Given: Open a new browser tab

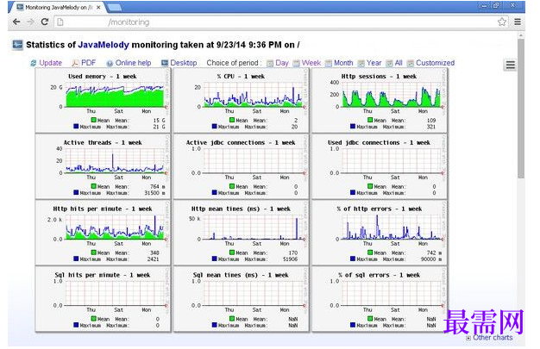Looking at the screenshot, I should tap(115, 7).
